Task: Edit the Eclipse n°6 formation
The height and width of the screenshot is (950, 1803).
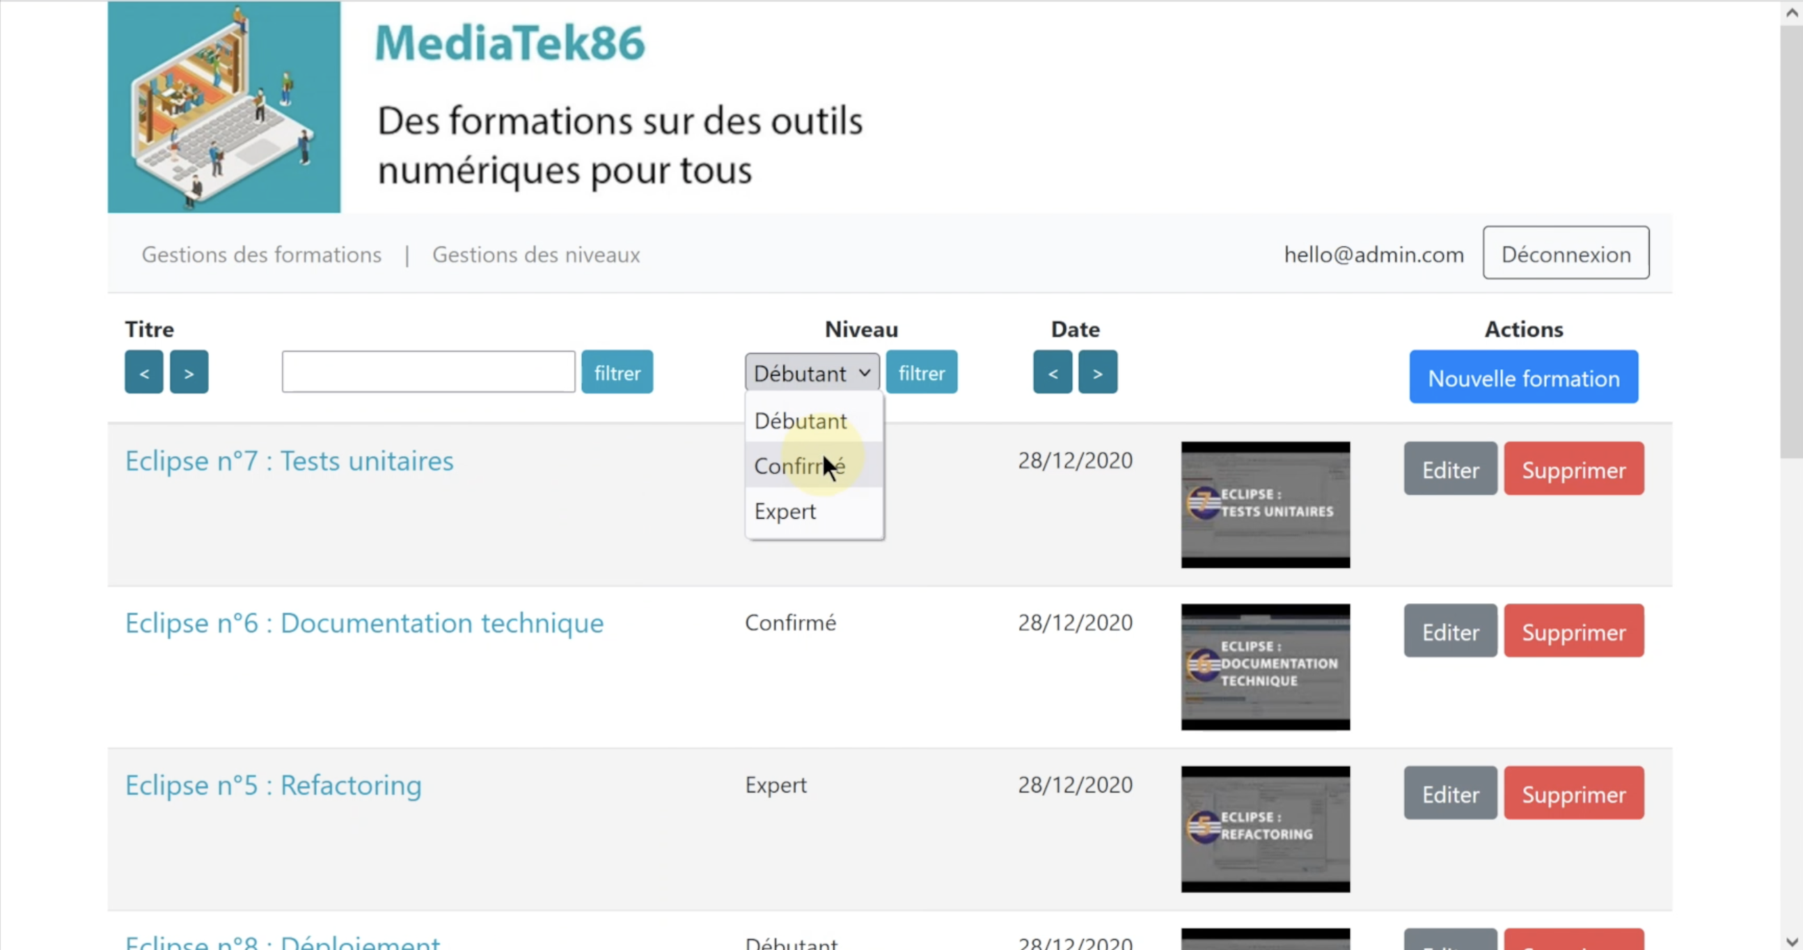Action: pos(1450,631)
